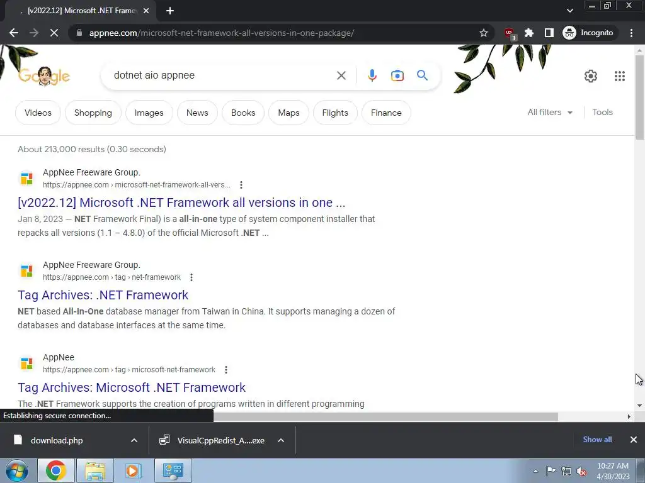This screenshot has height=483, width=645.
Task: Select the Finance filter chip
Action: click(386, 113)
